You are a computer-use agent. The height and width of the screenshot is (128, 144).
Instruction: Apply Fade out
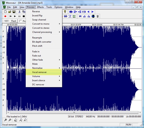pos(44,56)
